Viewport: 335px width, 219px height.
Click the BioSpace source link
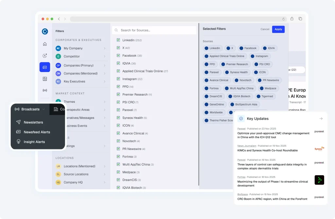[x=242, y=194]
